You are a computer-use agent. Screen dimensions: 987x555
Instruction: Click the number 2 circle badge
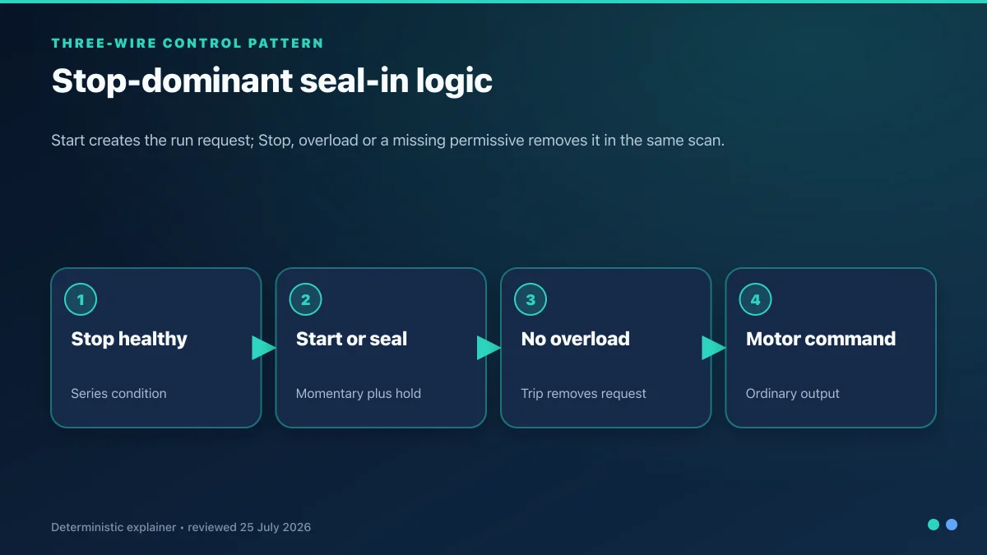coord(305,299)
